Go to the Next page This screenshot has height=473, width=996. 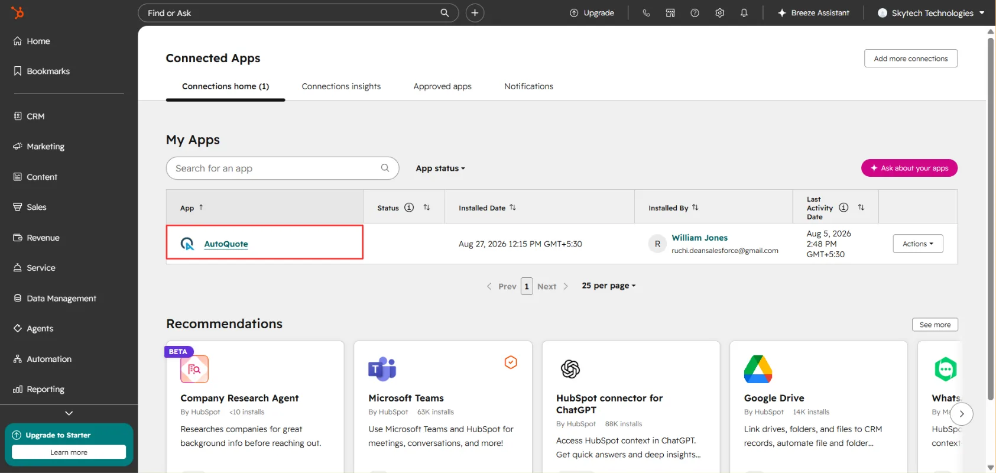553,286
